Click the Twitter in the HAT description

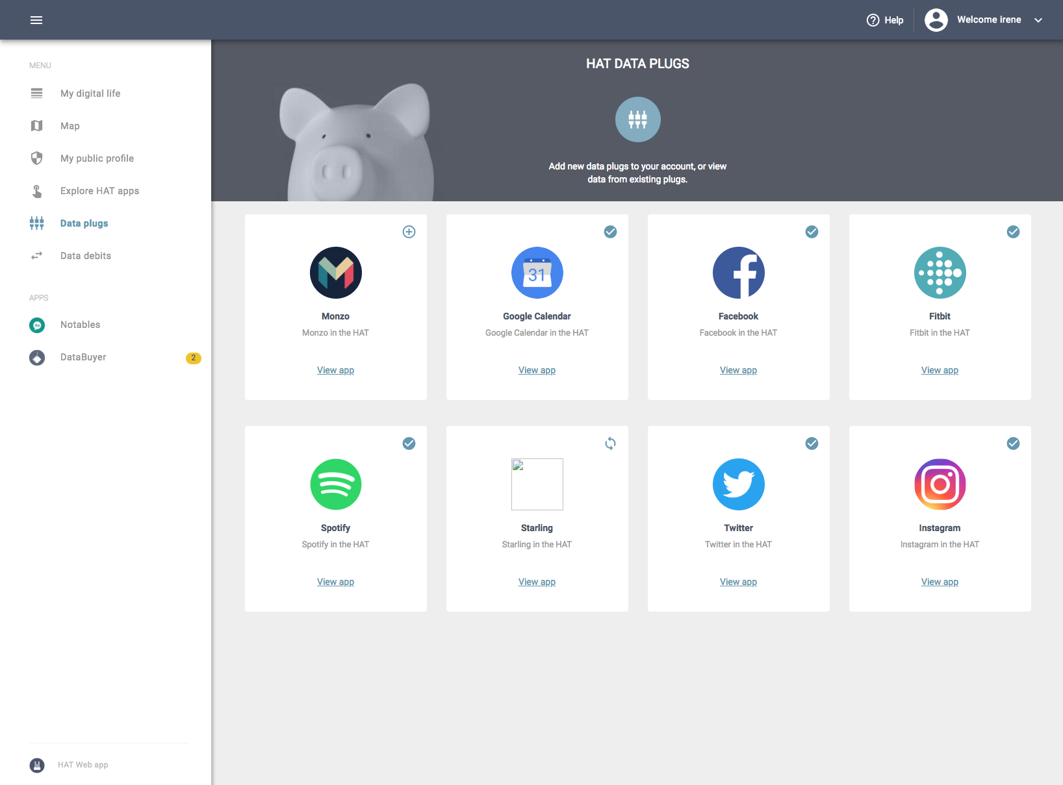739,544
